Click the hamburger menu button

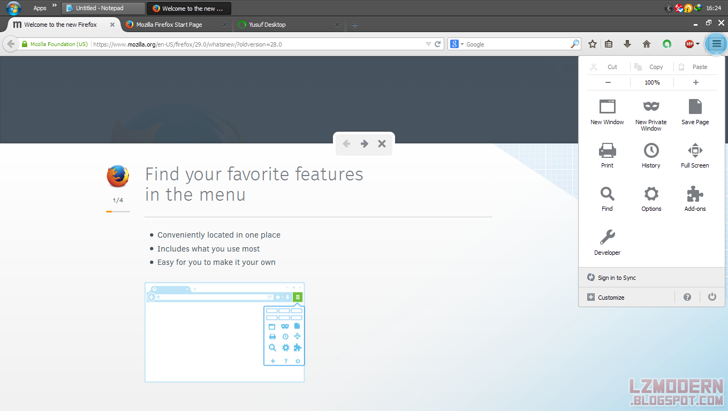(x=716, y=44)
